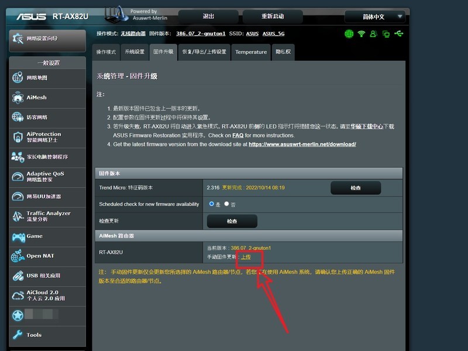Viewport: 468px width, 351px height.
Task: Click the green internet status globe icon
Action: 349,34
